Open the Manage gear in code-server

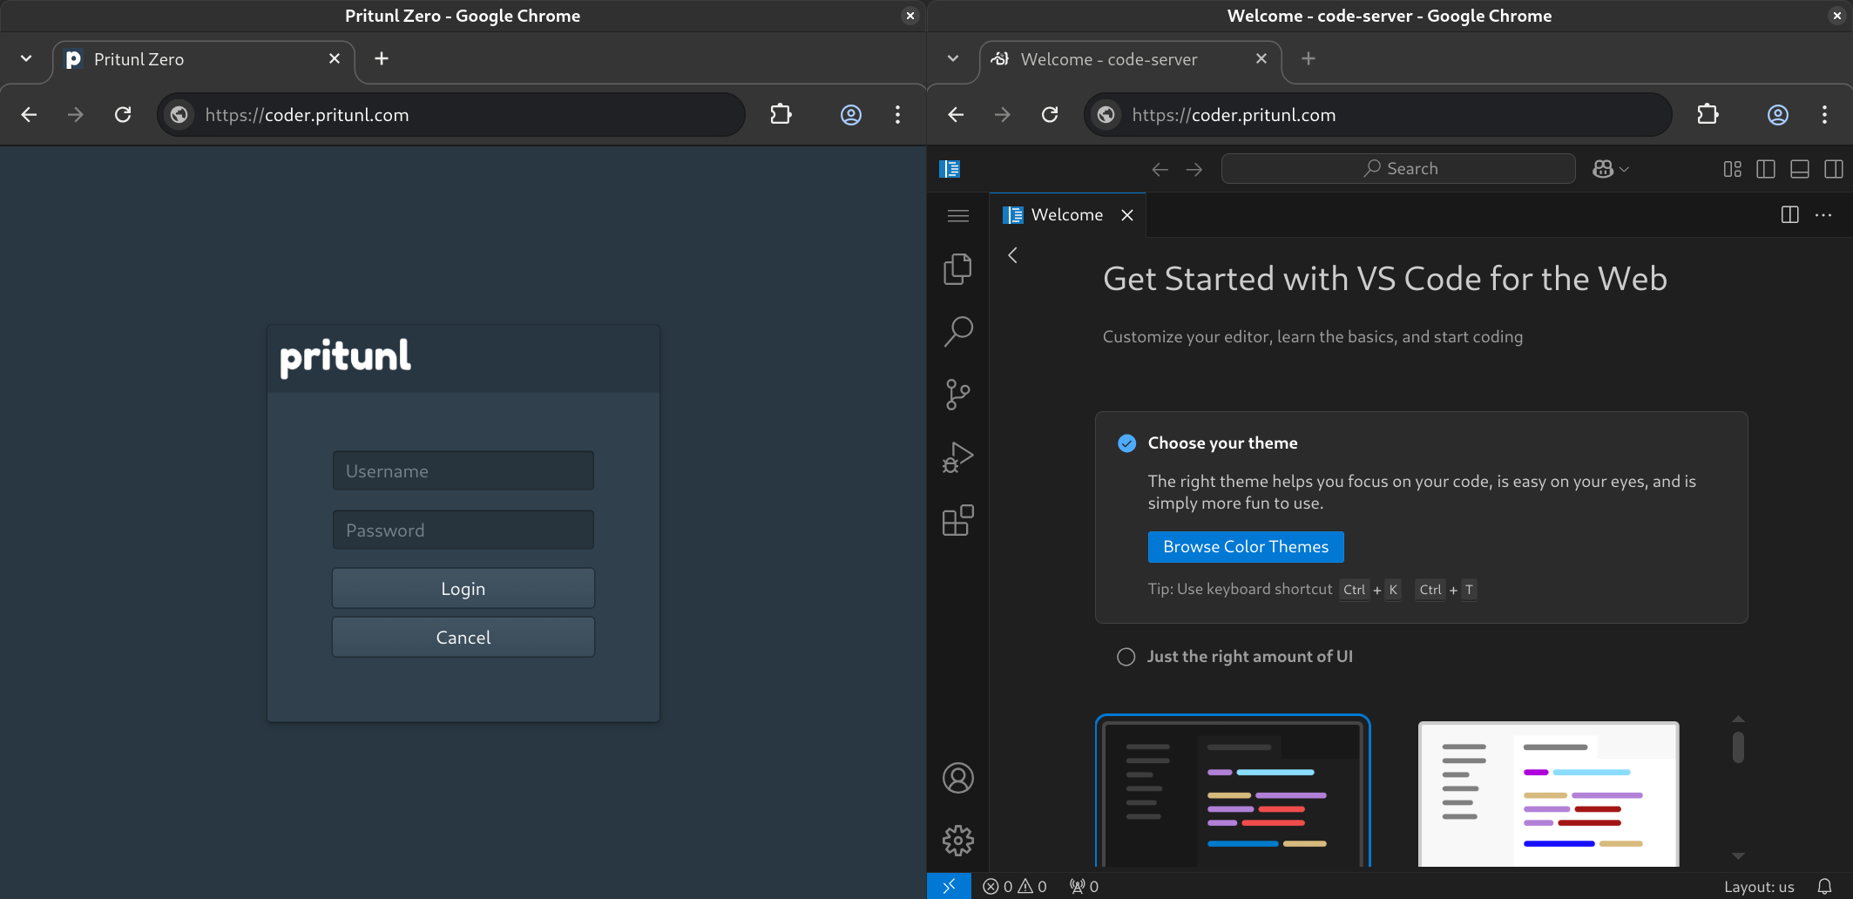click(957, 841)
